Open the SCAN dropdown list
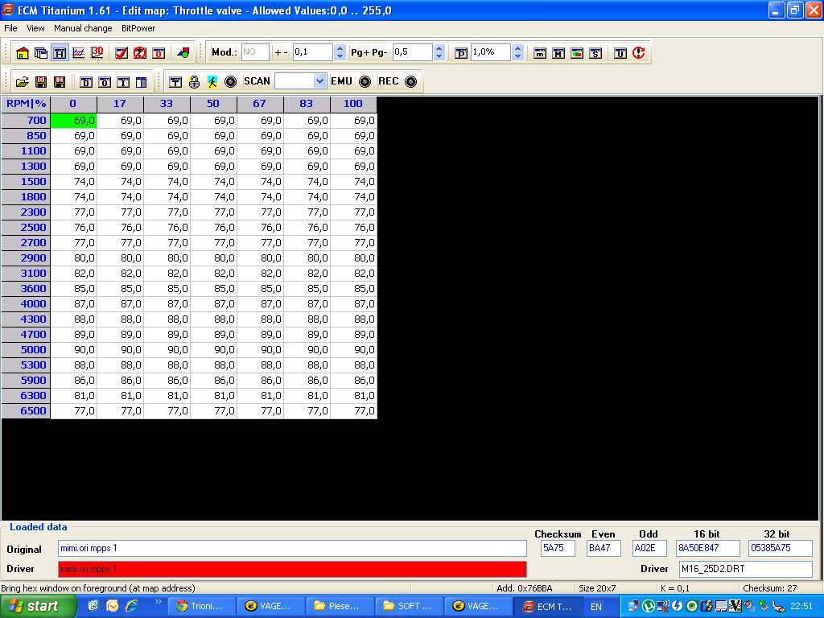824x618 pixels. [319, 81]
